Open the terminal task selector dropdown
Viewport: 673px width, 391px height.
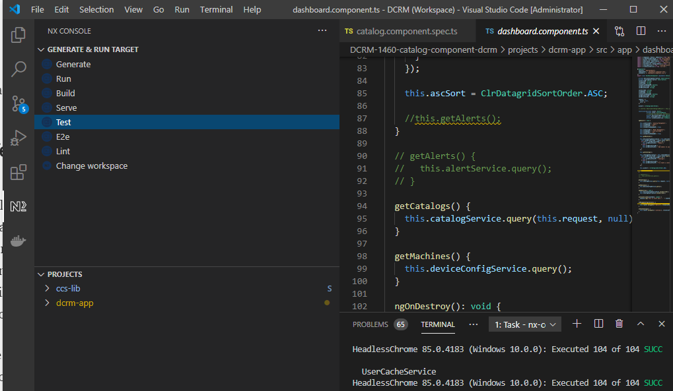pos(524,324)
